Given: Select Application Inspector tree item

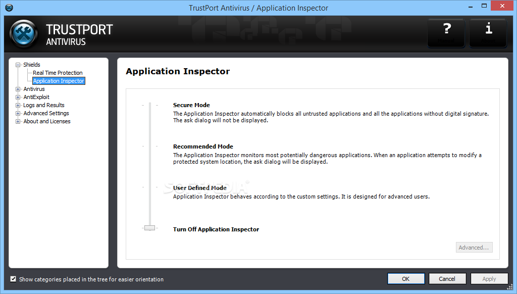Looking at the screenshot, I should (59, 81).
